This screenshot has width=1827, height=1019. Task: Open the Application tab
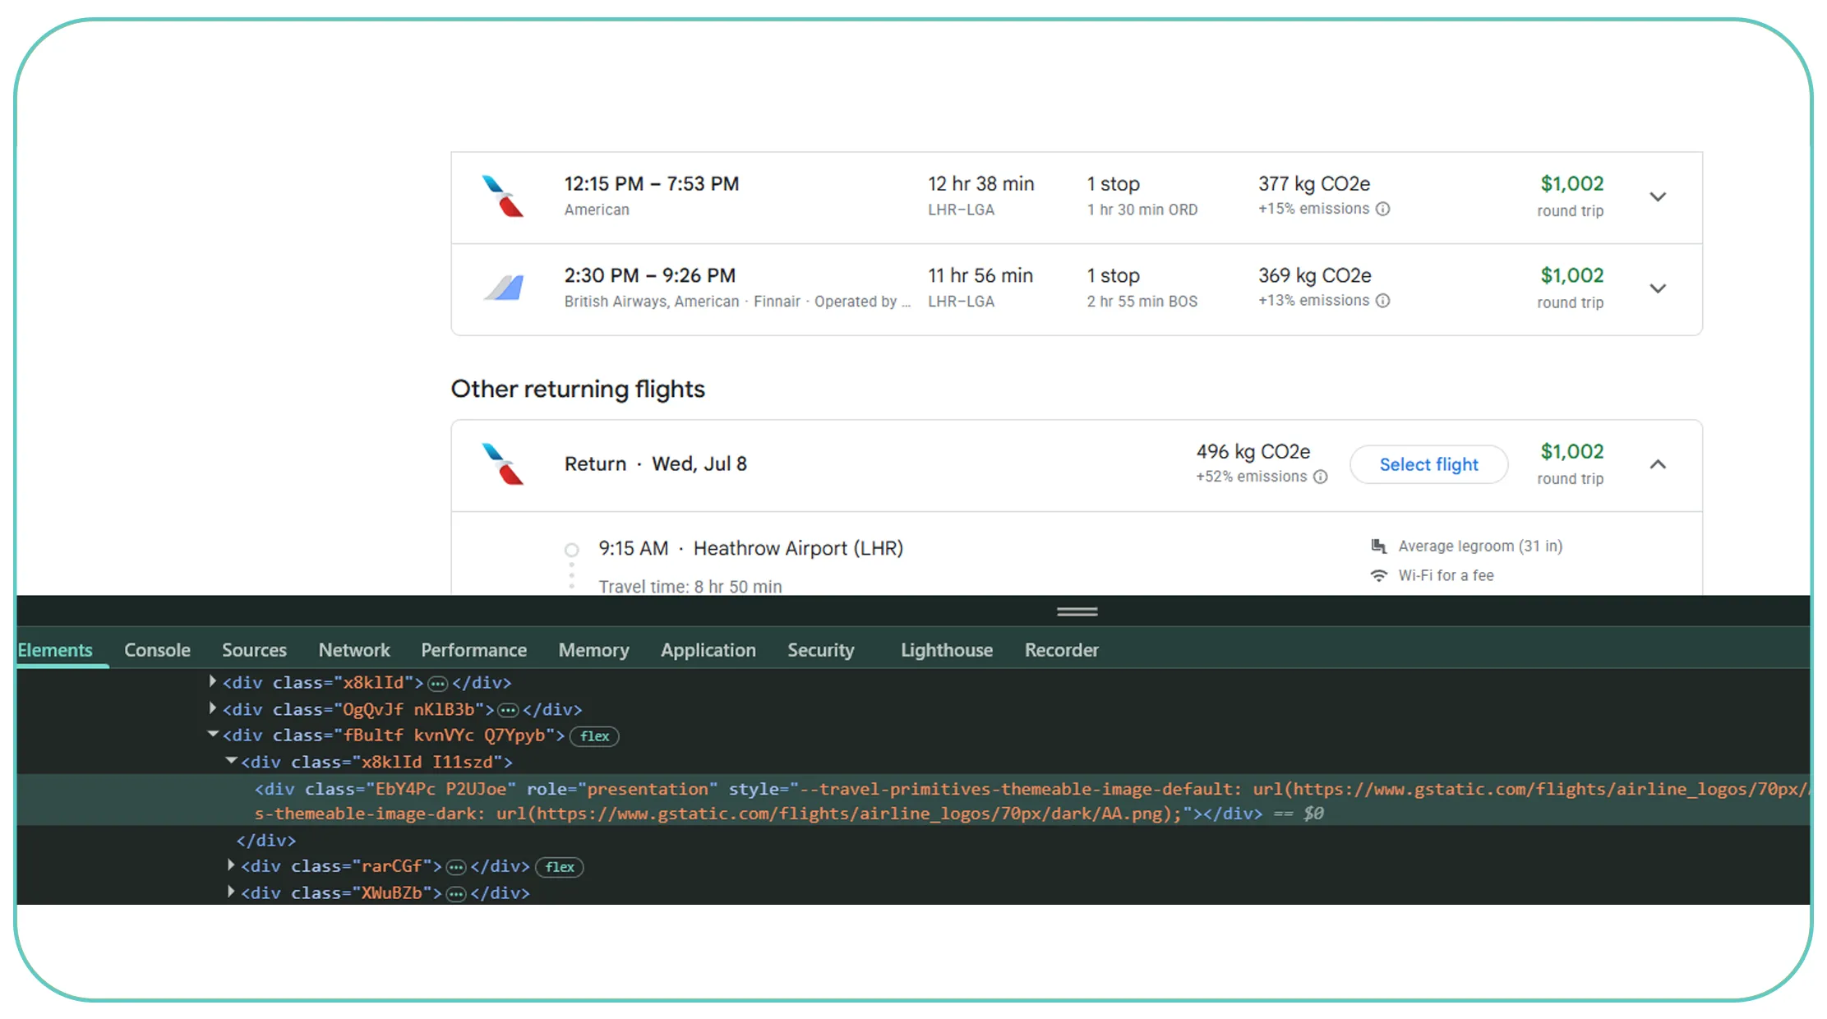pyautogui.click(x=708, y=650)
